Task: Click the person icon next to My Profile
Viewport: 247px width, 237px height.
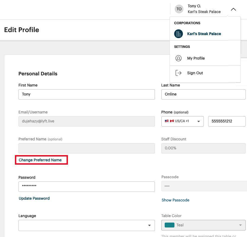Action: click(179, 58)
